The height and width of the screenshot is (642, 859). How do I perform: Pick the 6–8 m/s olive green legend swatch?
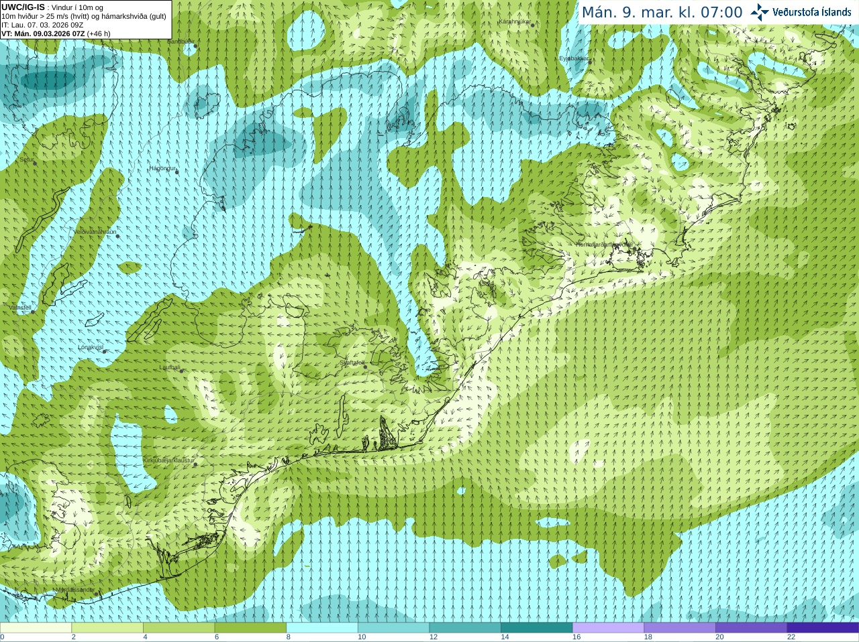250,628
